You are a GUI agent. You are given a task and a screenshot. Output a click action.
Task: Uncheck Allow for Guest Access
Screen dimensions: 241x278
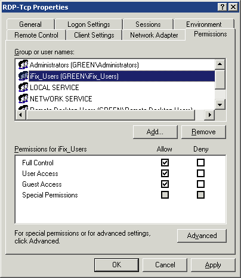click(165, 184)
